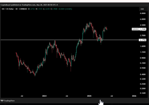
Task: Open the USD currency selector
Action: coord(143,9)
